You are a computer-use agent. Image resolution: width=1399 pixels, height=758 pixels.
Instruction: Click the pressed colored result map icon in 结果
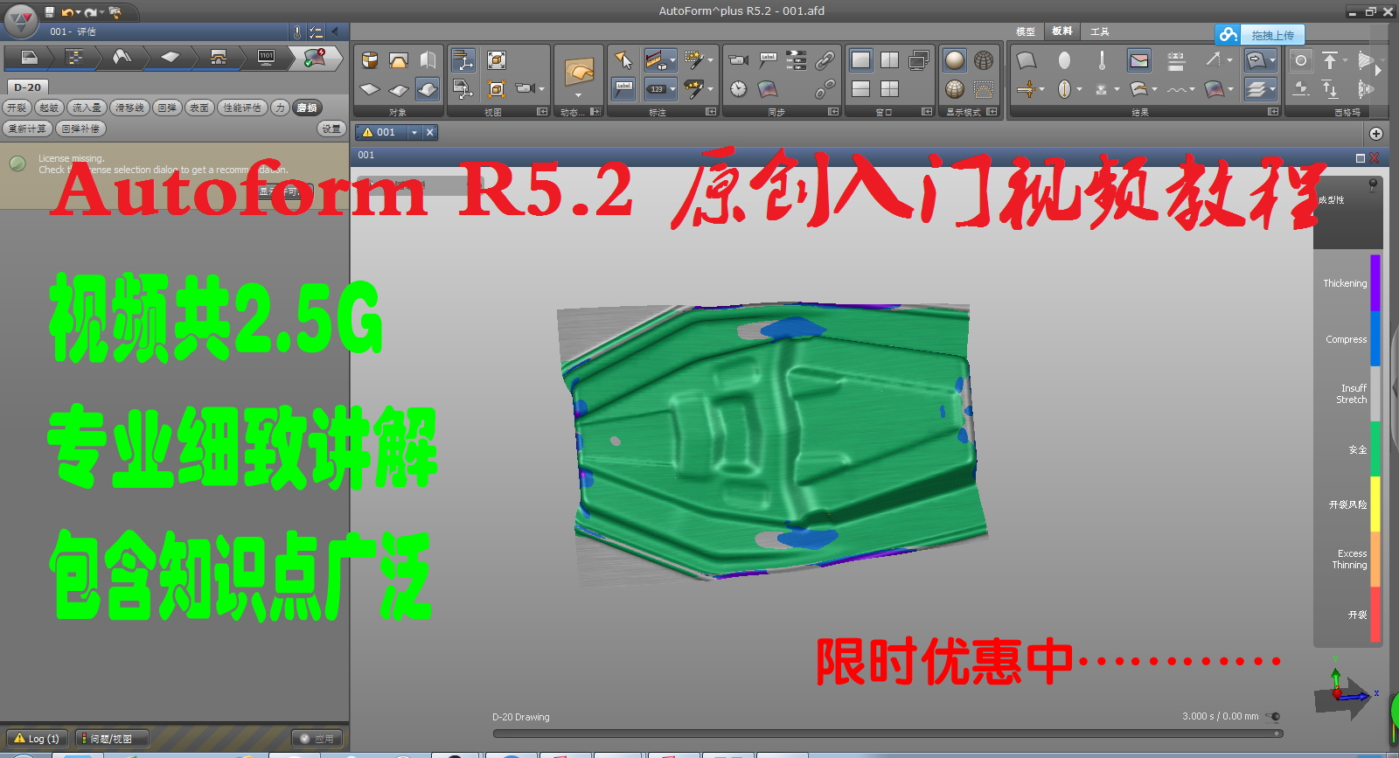1138,60
